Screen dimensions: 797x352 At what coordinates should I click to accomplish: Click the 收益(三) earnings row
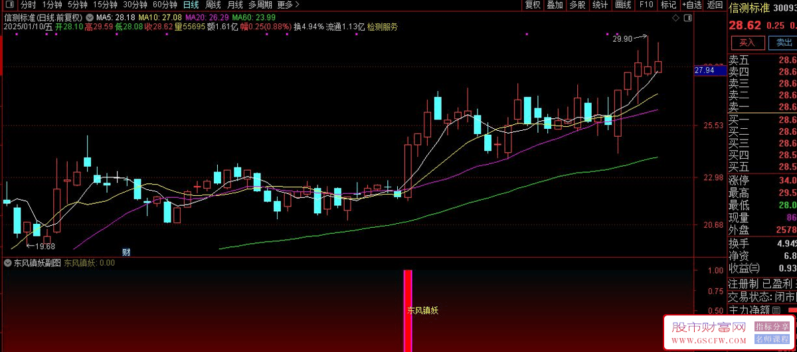click(x=762, y=268)
